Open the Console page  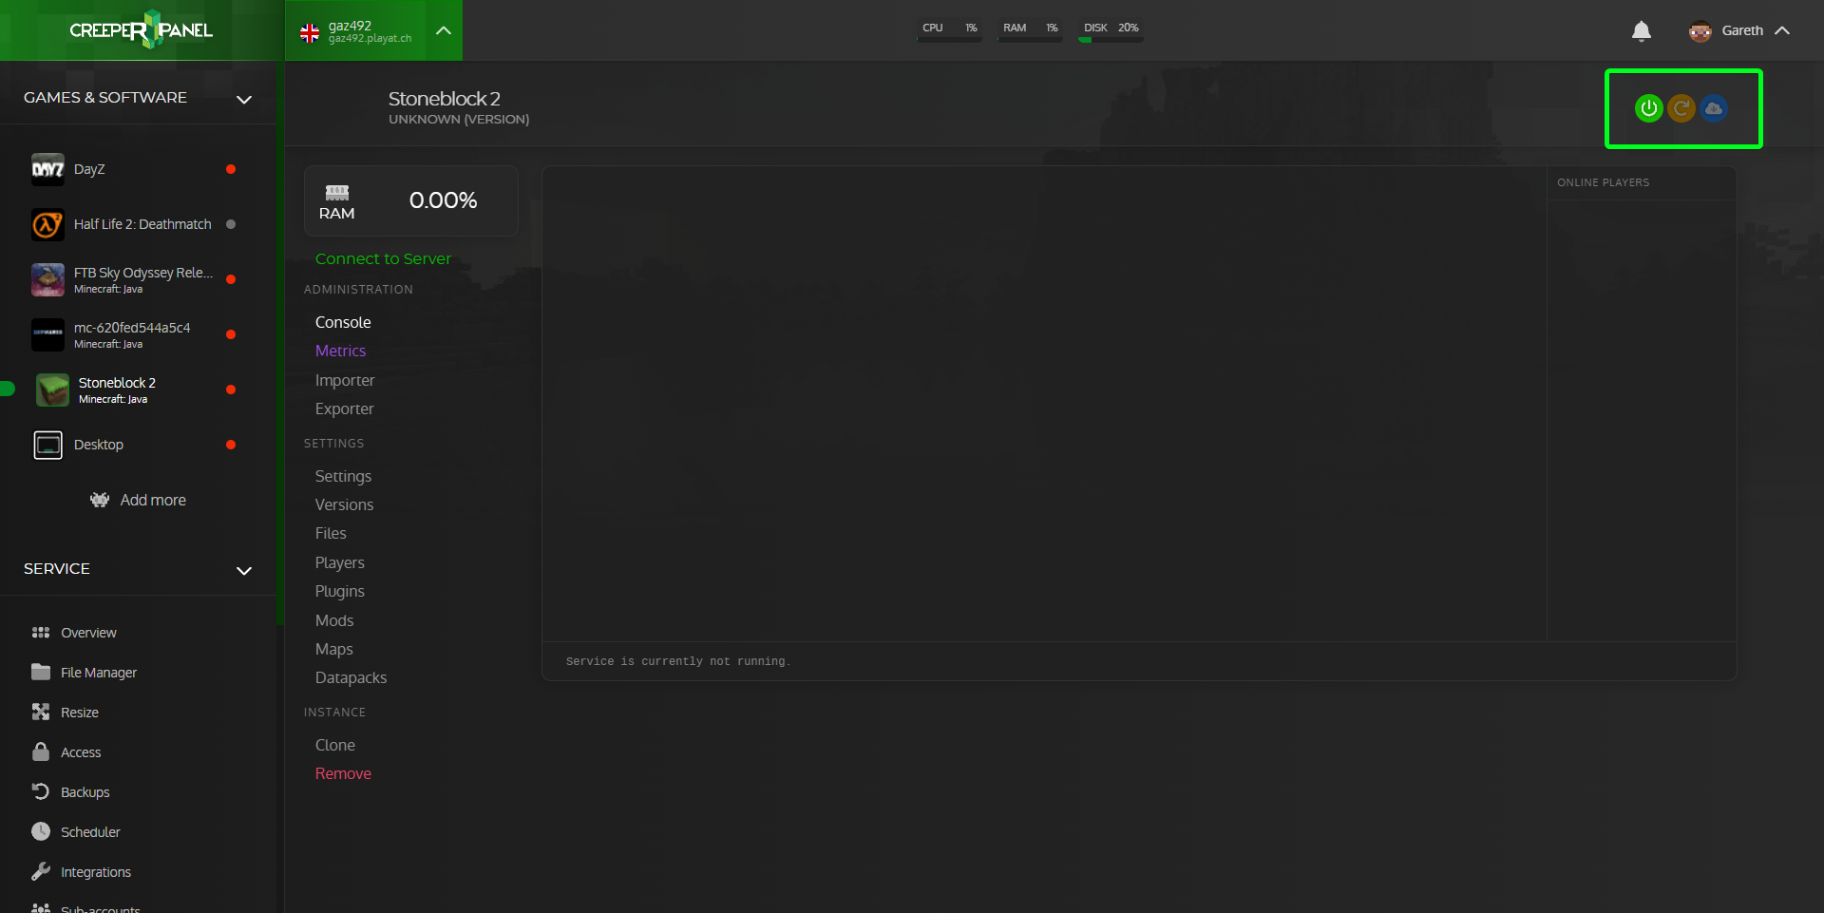tap(343, 322)
